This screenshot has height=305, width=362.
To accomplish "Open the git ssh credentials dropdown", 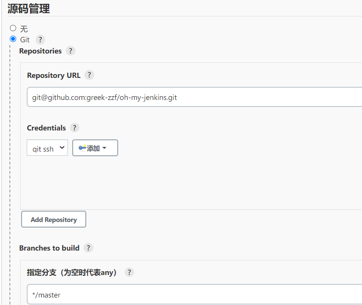I will click(x=47, y=148).
